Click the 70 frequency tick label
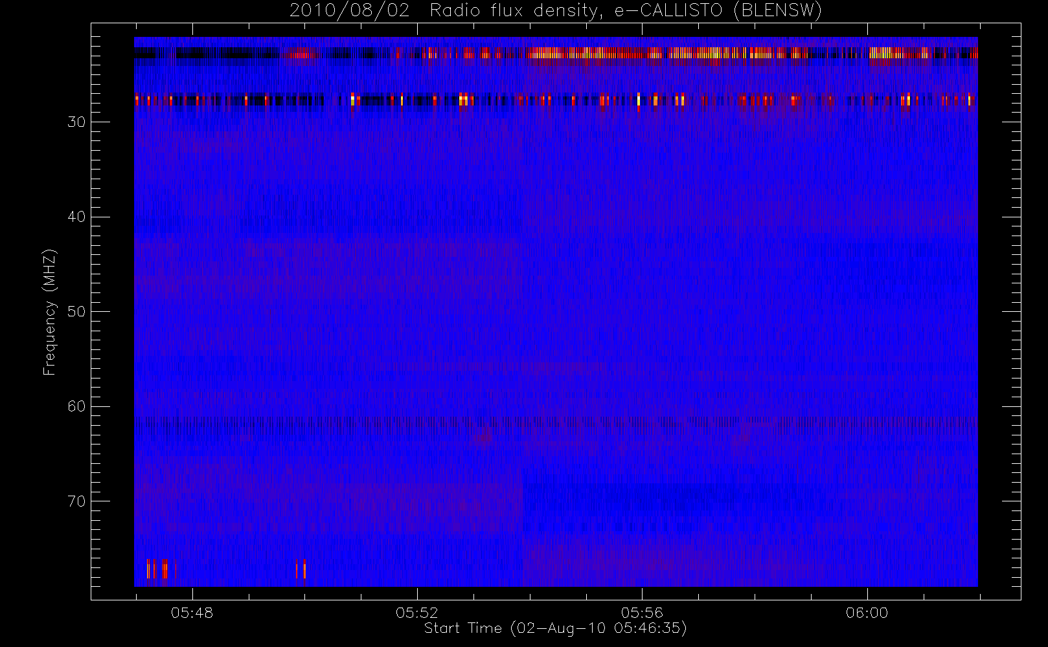Viewport: 1048px width, 647px height. [76, 501]
